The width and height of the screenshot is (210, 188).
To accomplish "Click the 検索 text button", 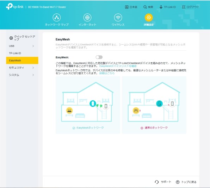I will point(150,7).
